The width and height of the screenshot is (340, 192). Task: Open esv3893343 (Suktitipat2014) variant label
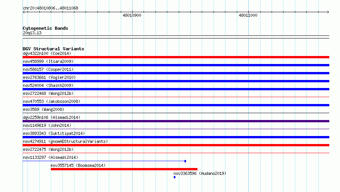(x=54, y=133)
